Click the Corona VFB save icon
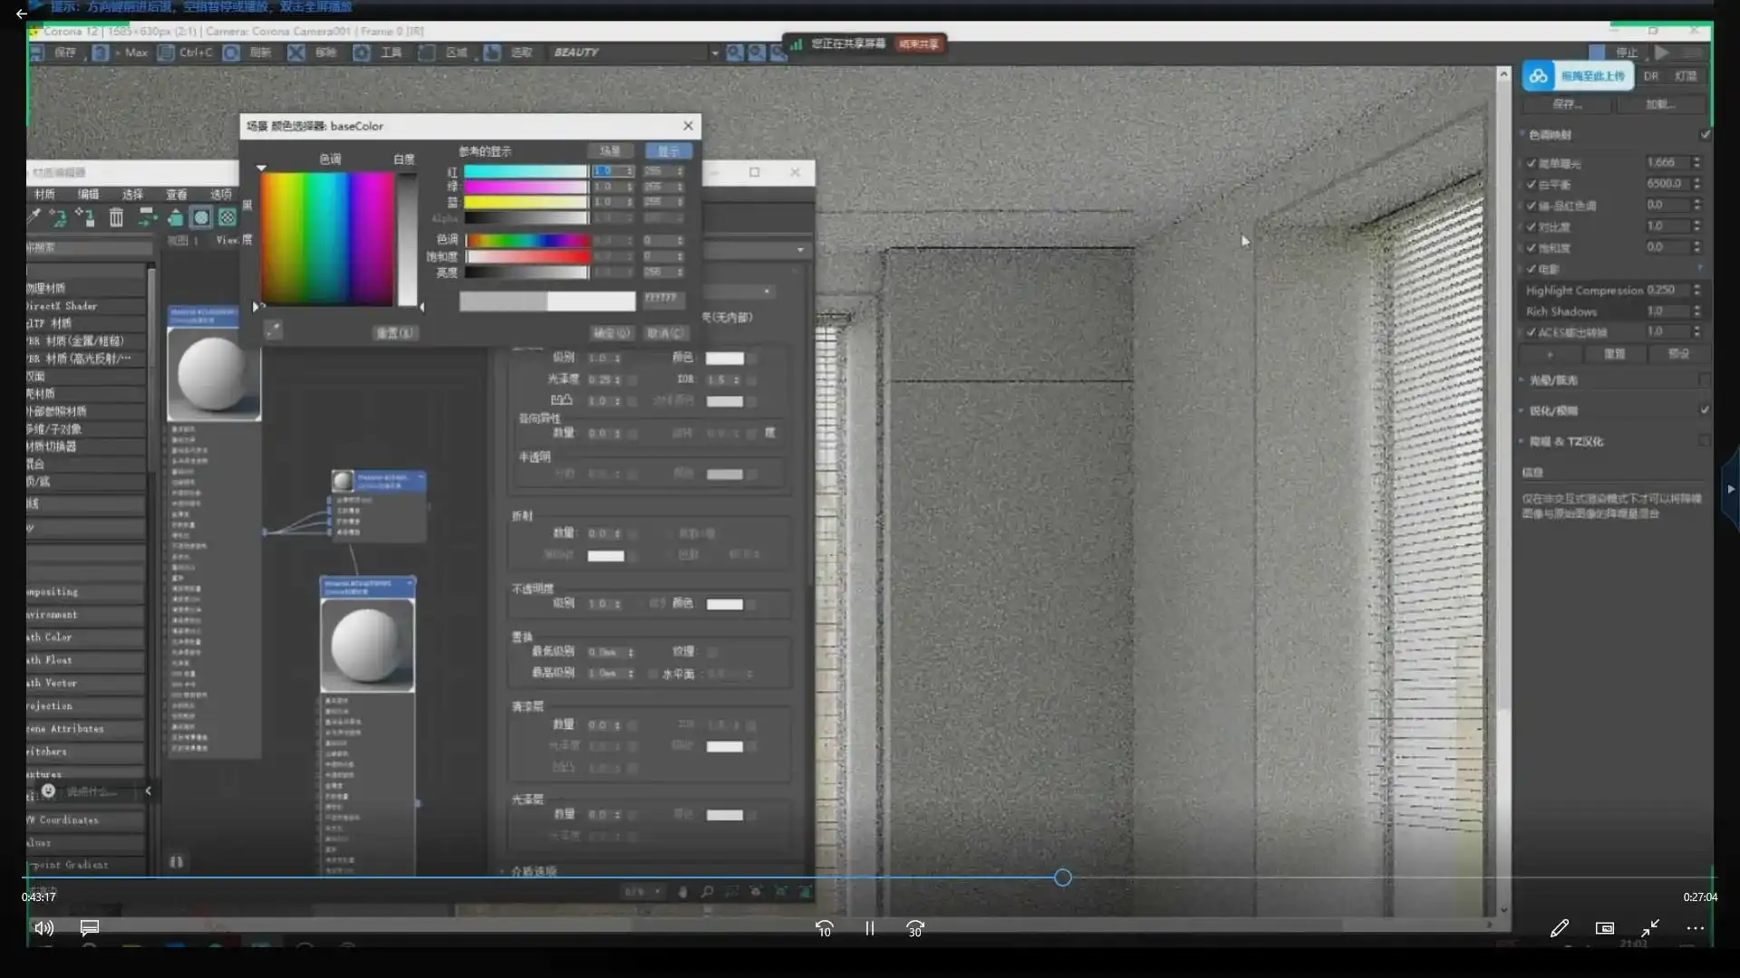 37,53
